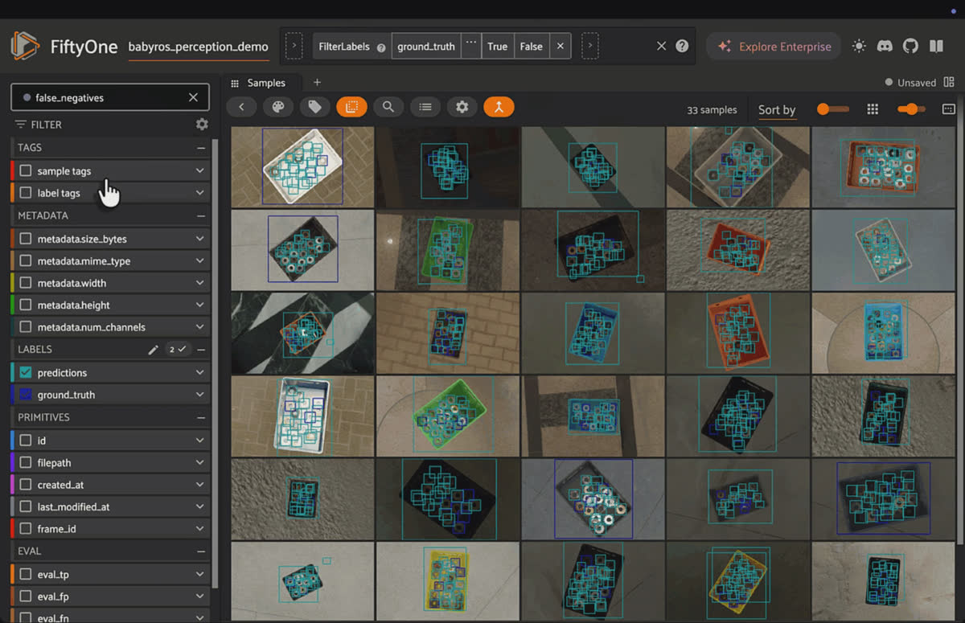
Task: Expand the created_at filter chevron
Action: (x=199, y=485)
